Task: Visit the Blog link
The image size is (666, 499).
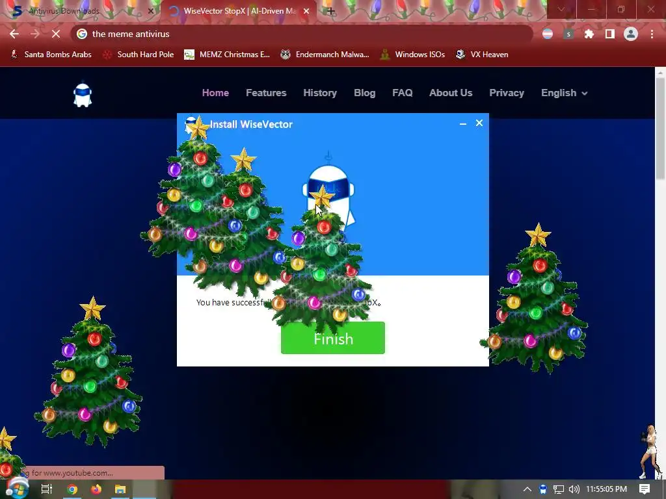Action: [x=364, y=93]
